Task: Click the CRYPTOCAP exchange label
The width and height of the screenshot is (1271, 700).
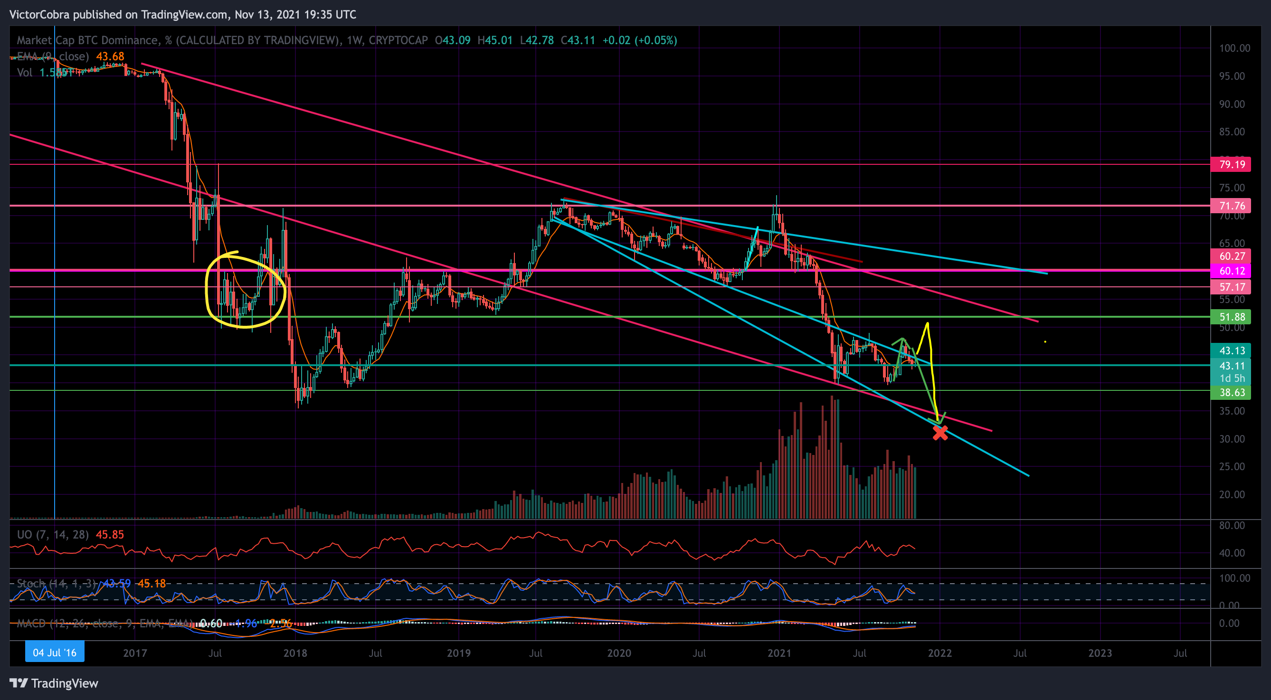Action: [398, 40]
